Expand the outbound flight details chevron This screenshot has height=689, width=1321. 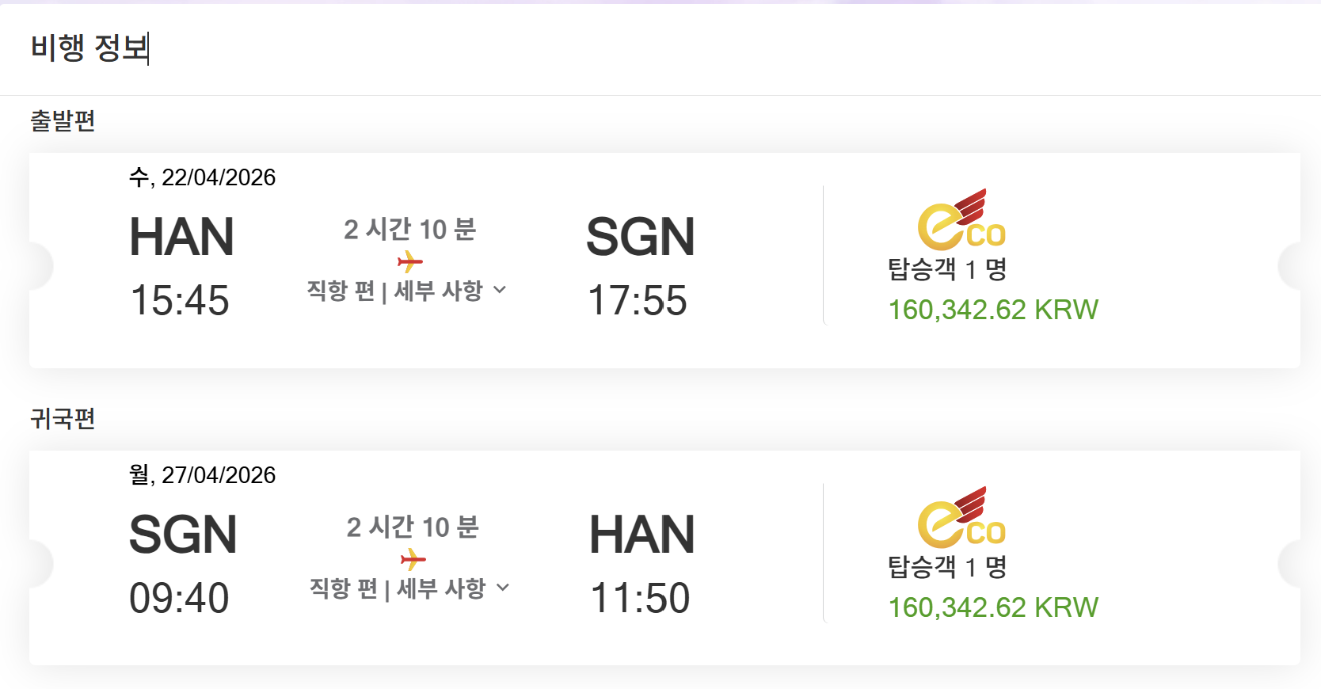point(500,290)
